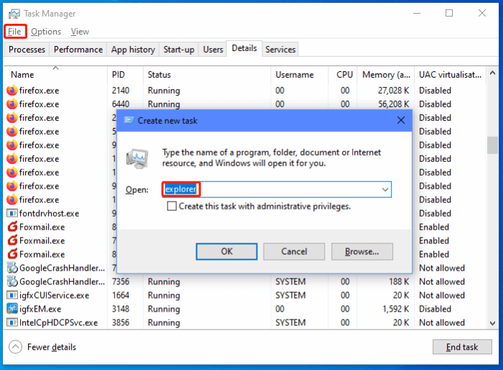The height and width of the screenshot is (370, 503).
Task: Click the igfxEM.exe process icon
Action: click(x=12, y=309)
